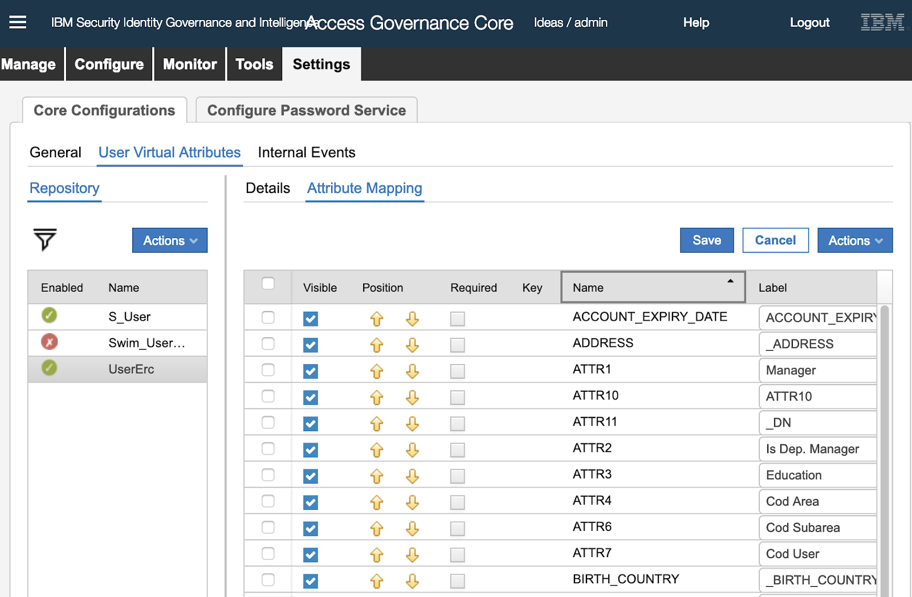Screen dimensions: 912x597
Task: Select the ATTR4 row checkbox
Action: 268,501
